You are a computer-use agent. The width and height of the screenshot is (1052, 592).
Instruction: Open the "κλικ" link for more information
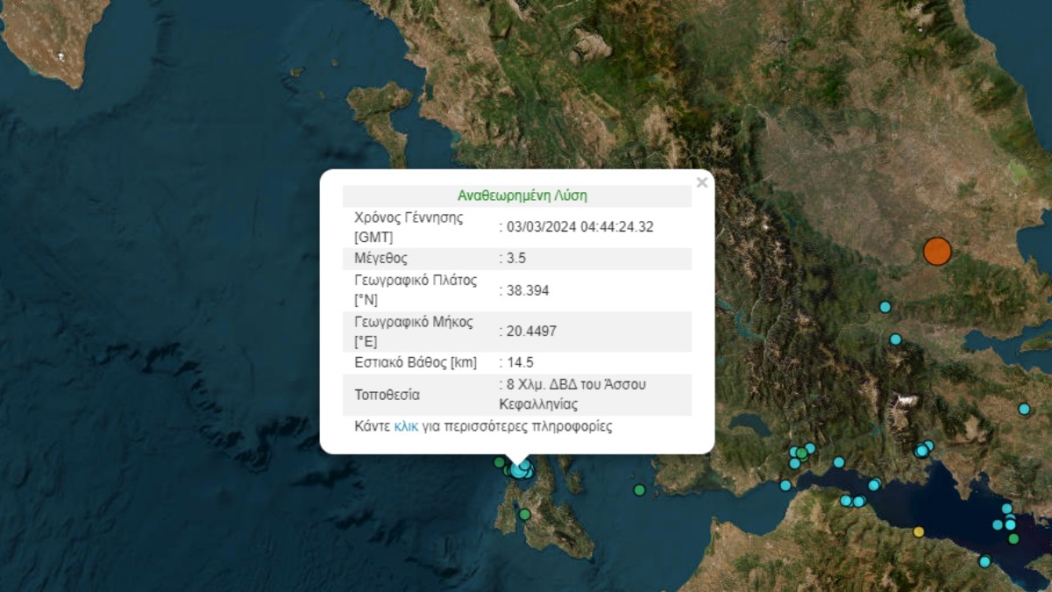[x=406, y=427]
